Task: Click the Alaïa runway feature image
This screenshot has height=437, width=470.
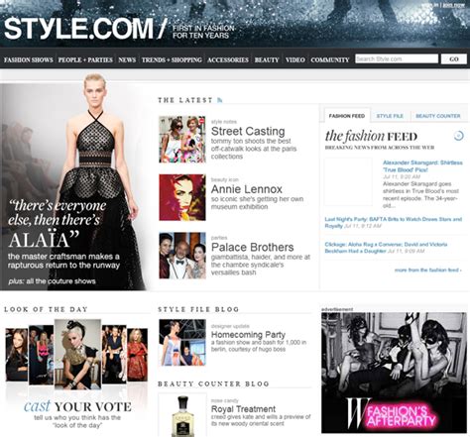Action: (x=74, y=181)
